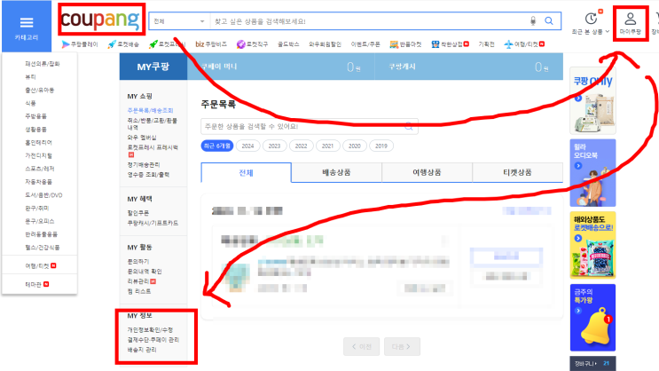The image size is (659, 371).
Task: Open 와우 멤버십 link
Action: (x=142, y=138)
